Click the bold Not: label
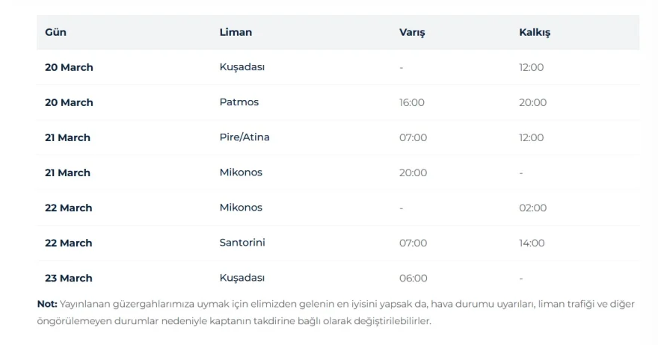Screen dimensions: 658x345 [47, 304]
